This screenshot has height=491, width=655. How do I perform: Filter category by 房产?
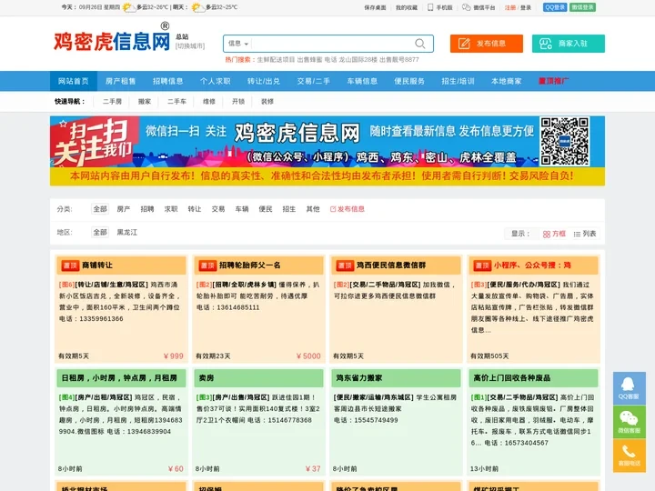[124, 209]
